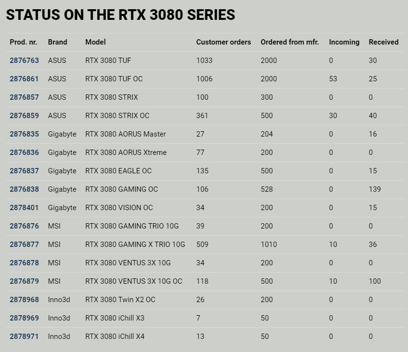The height and width of the screenshot is (352, 408).
Task: Open product link 2876879
Action: [x=24, y=281]
